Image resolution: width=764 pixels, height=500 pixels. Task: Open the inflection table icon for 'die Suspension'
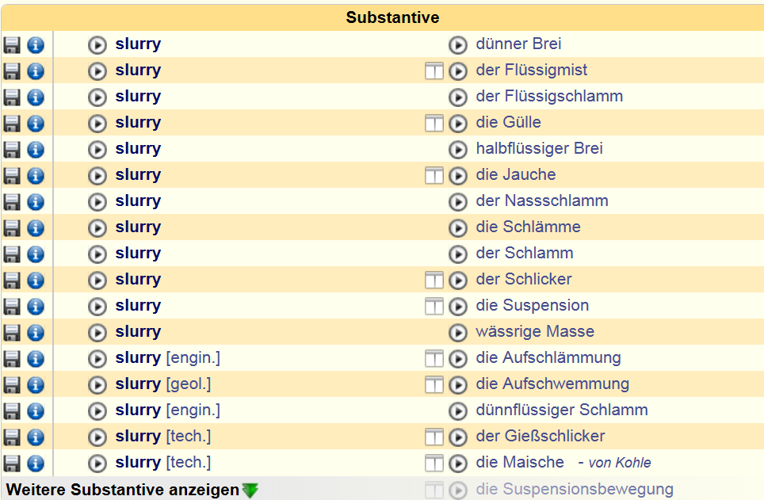pos(434,307)
